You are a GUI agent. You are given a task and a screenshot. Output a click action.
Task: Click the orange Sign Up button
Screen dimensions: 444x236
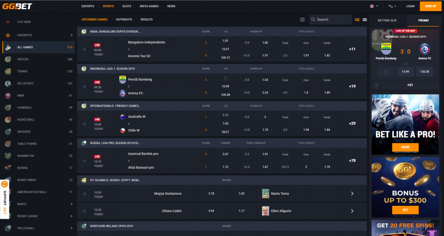430,6
